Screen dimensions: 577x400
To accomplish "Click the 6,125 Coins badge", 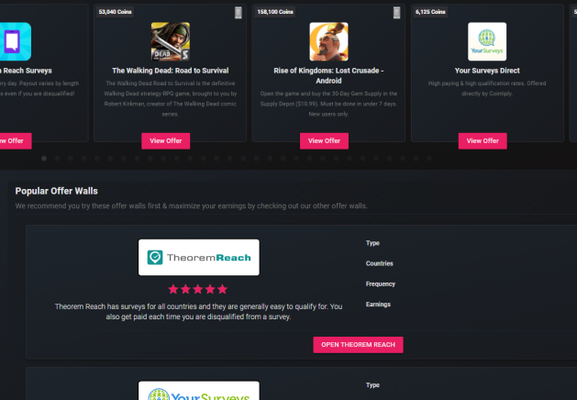I will tap(430, 12).
